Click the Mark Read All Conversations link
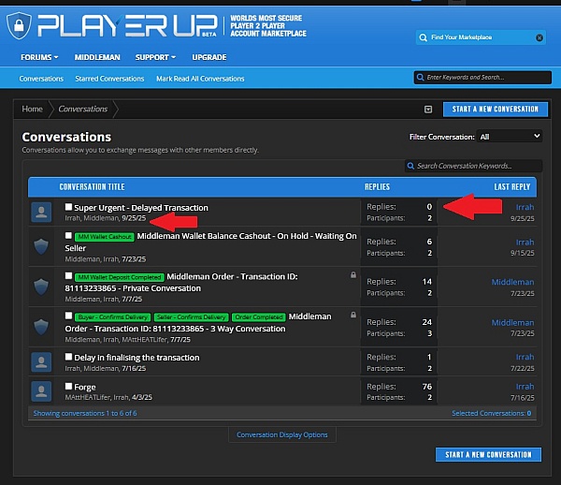 point(200,79)
